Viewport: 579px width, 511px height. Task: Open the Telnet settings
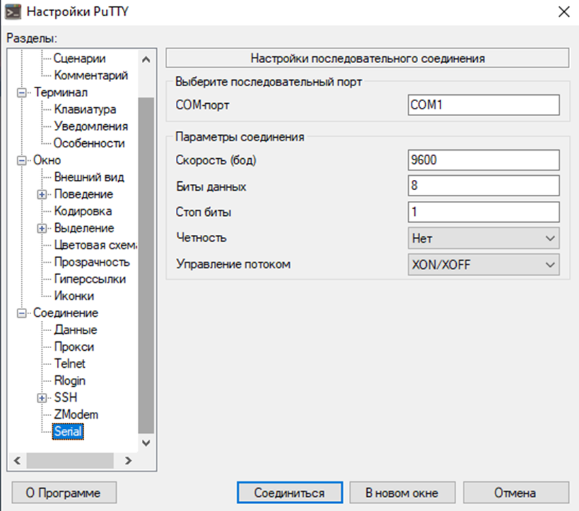coord(70,364)
